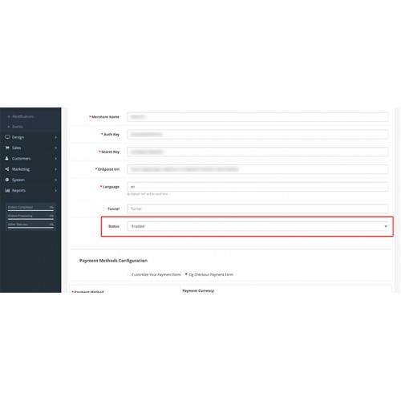Click the Tunnel input field
Image resolution: width=401 pixels, height=401 pixels.
(257, 209)
